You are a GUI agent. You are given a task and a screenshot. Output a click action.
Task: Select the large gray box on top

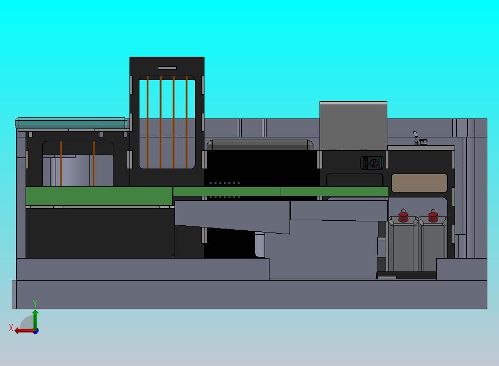coord(353,126)
